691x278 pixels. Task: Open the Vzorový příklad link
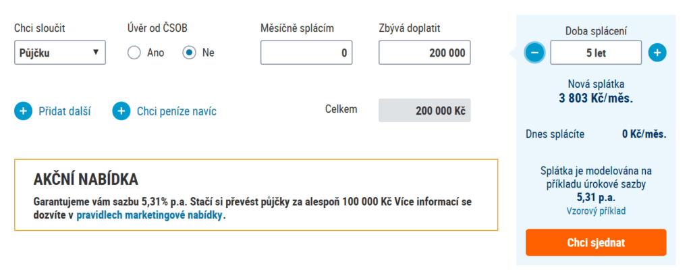pyautogui.click(x=596, y=211)
